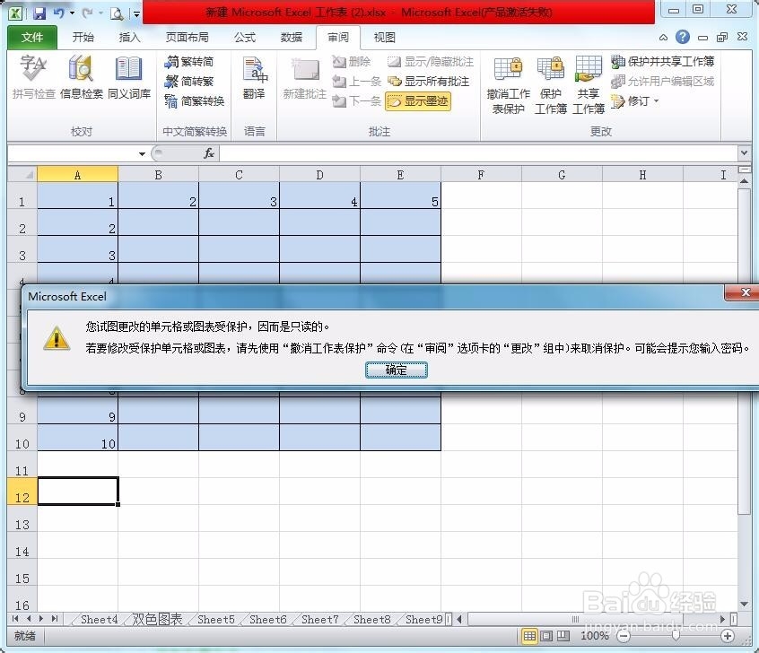Screen dimensions: 759x653
Task: Close the Microsoft Excel warning dialog
Action: pyautogui.click(x=745, y=292)
